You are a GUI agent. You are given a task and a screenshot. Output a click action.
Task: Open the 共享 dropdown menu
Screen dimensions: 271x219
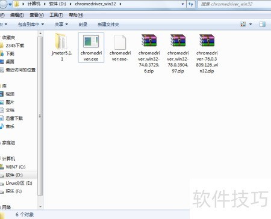coord(61,25)
